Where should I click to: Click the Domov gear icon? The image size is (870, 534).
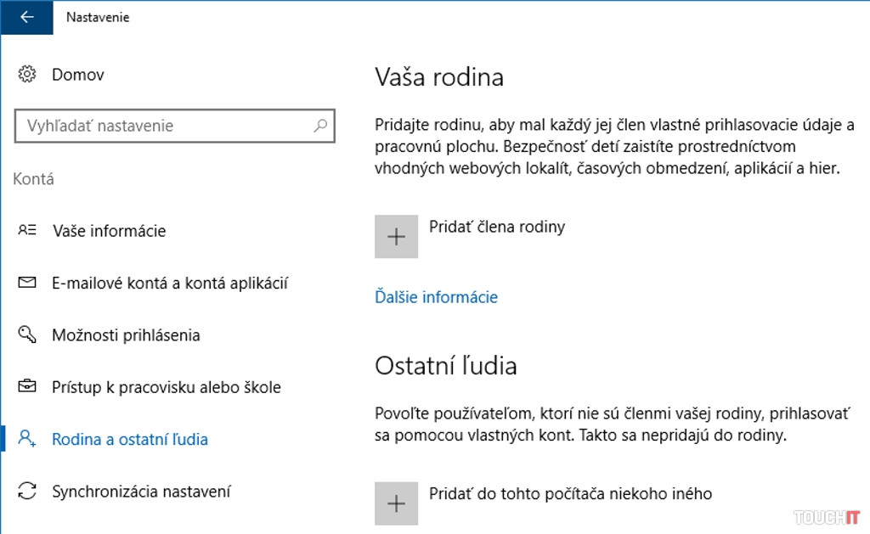[x=26, y=75]
